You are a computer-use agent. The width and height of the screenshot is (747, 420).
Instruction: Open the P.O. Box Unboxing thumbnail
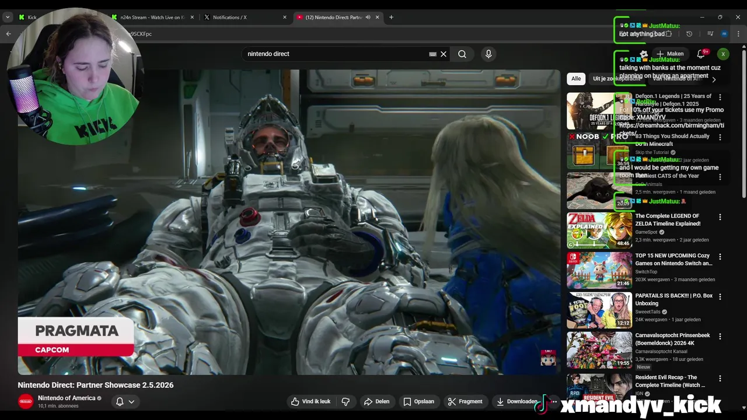coord(599,310)
